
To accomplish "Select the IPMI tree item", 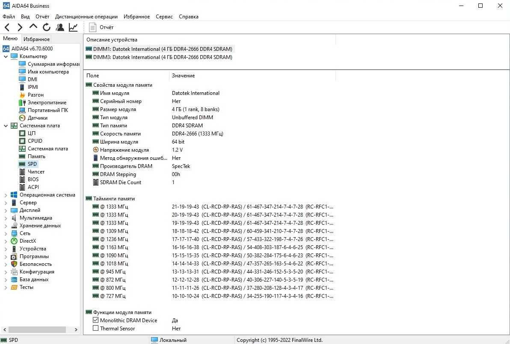I will [x=29, y=87].
